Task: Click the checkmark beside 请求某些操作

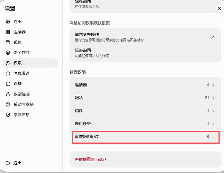Action: tap(213, 37)
